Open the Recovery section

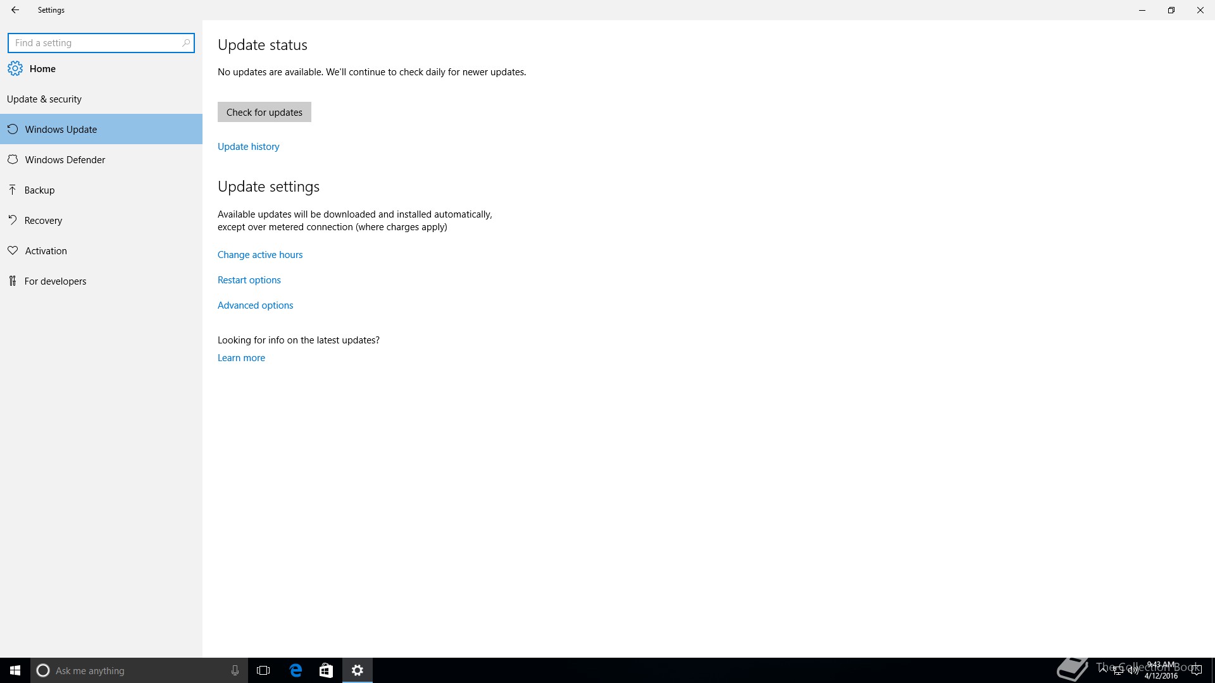click(x=101, y=220)
